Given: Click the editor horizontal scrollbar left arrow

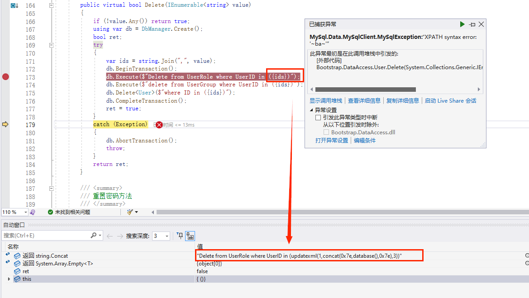Looking at the screenshot, I should [153, 212].
